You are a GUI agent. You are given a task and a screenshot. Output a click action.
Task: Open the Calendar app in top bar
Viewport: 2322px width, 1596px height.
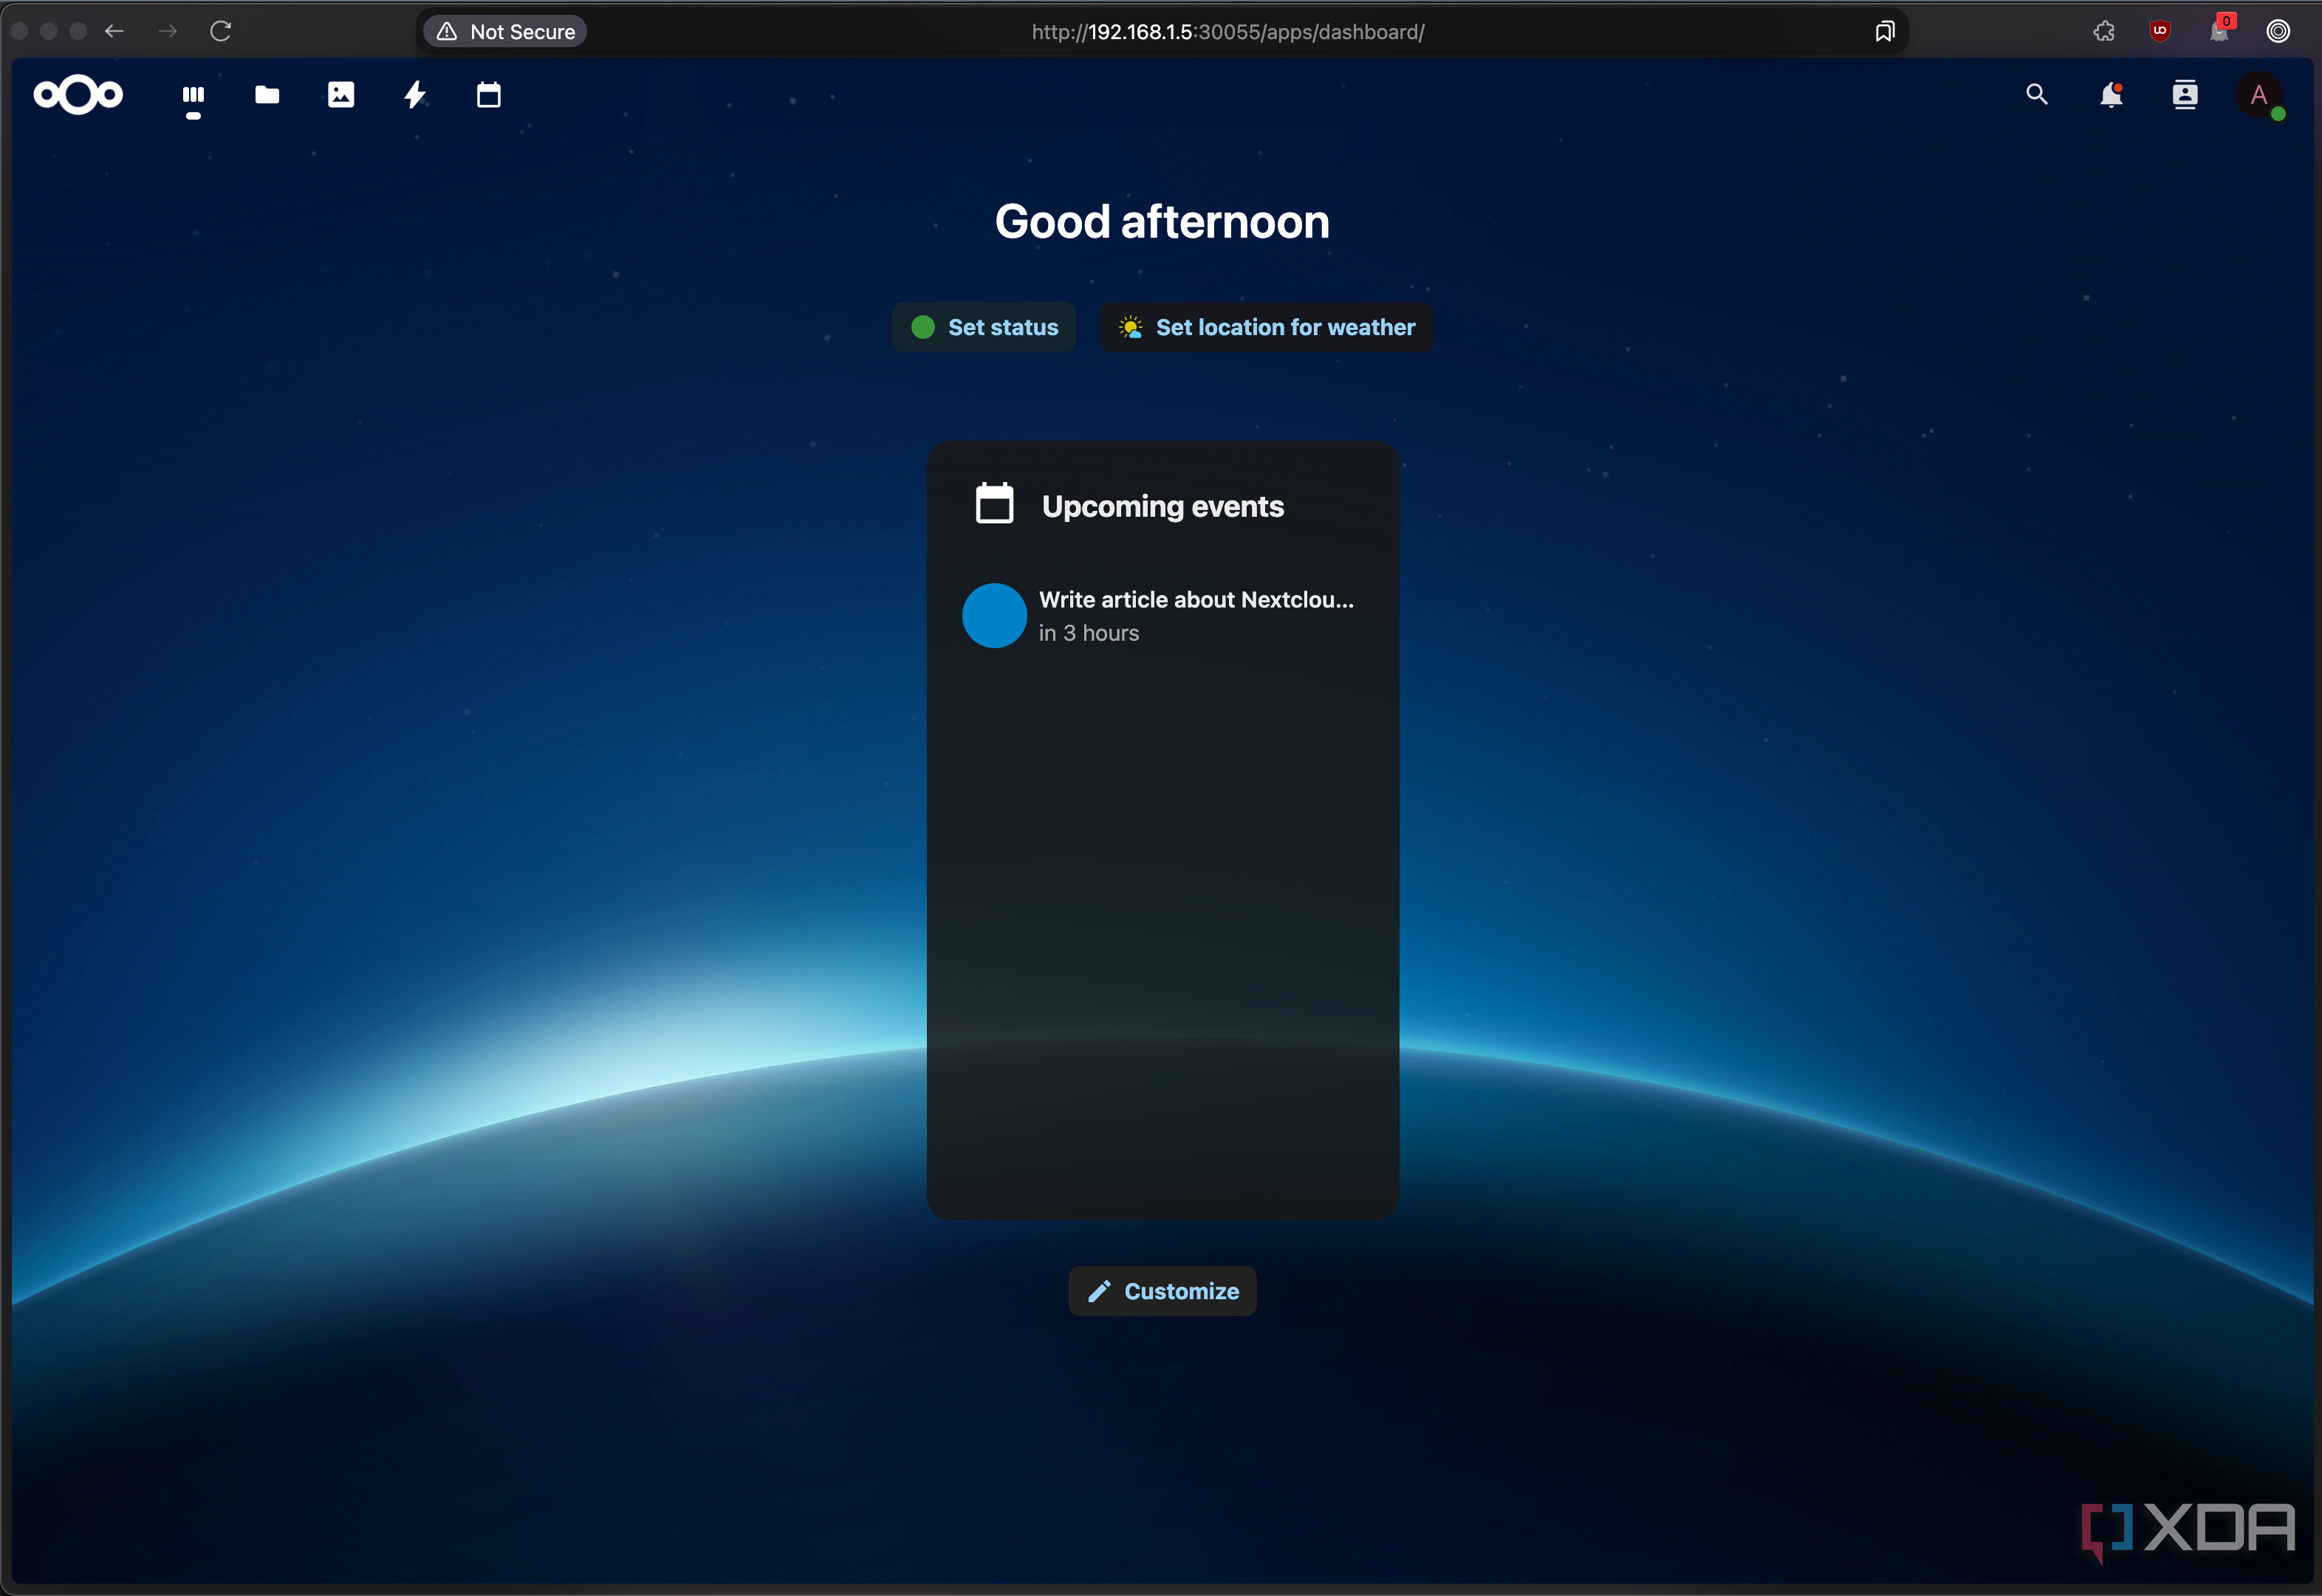click(488, 95)
